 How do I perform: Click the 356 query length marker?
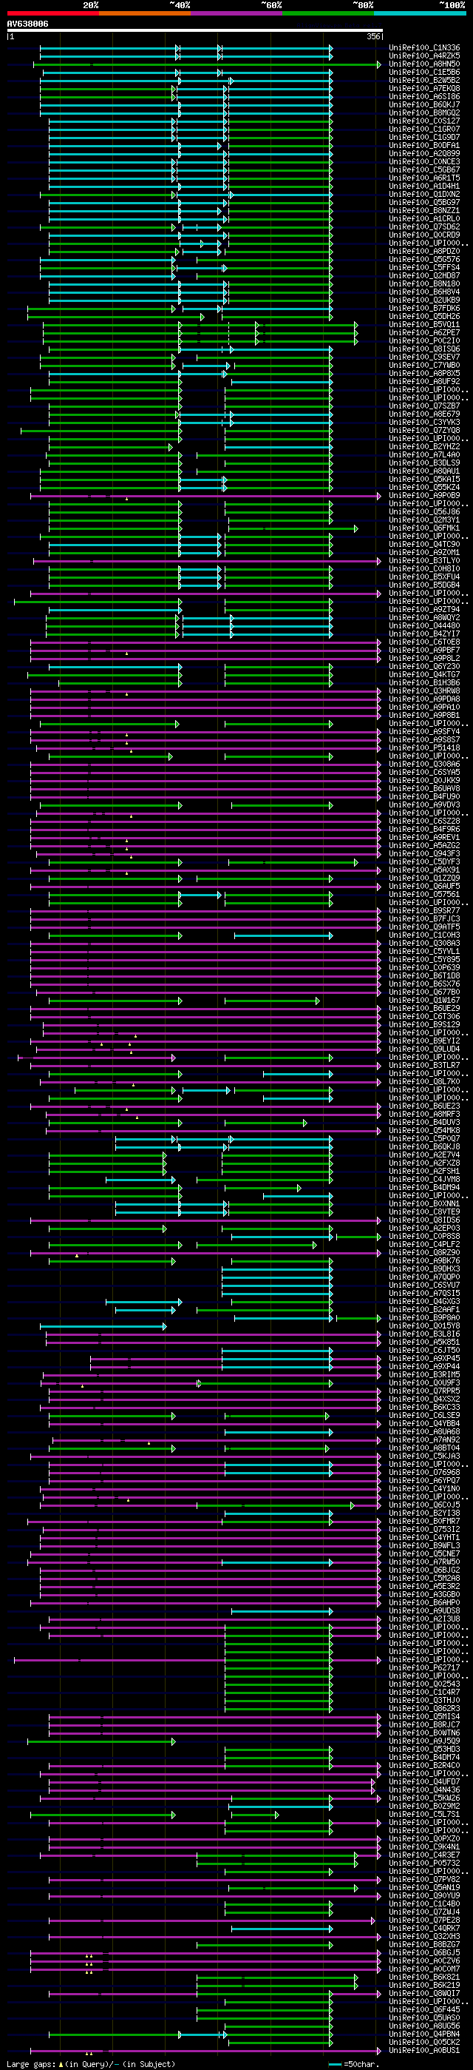click(x=373, y=37)
